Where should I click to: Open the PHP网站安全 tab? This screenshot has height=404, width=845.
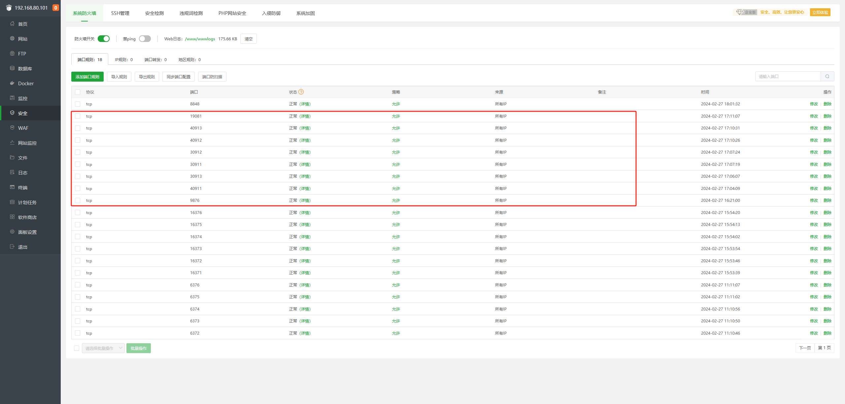[232, 13]
